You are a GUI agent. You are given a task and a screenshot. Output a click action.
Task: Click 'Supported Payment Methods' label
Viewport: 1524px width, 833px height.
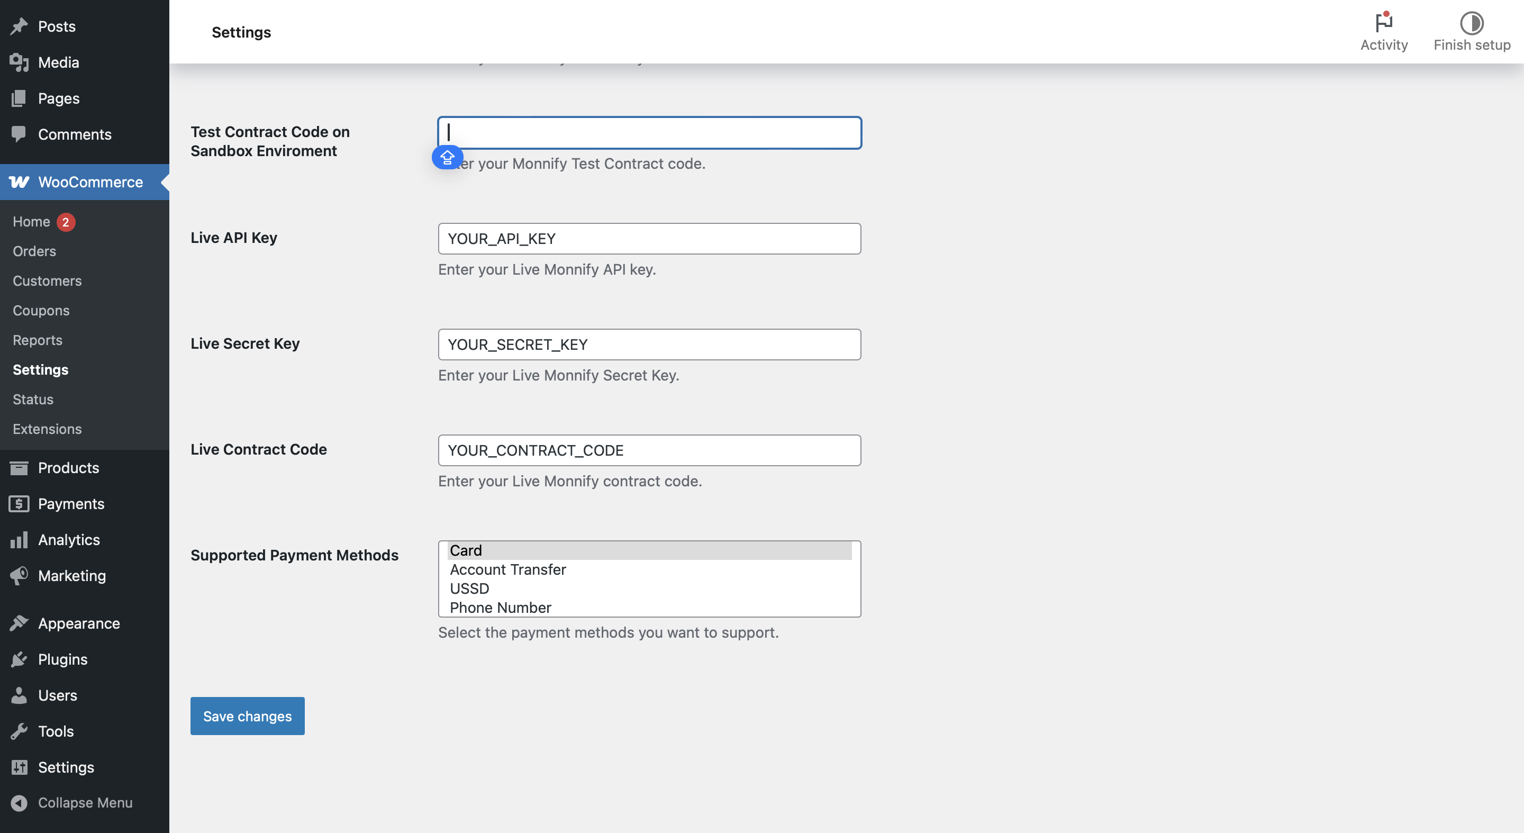(295, 556)
